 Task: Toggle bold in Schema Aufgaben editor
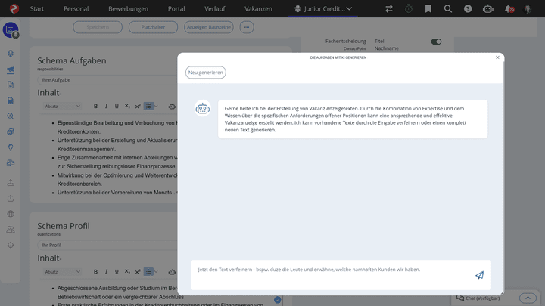[95, 107]
